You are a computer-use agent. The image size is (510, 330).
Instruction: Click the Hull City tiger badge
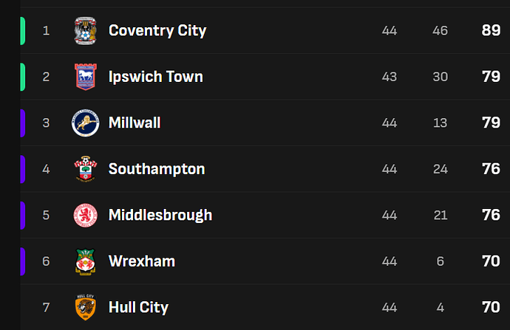[85, 307]
